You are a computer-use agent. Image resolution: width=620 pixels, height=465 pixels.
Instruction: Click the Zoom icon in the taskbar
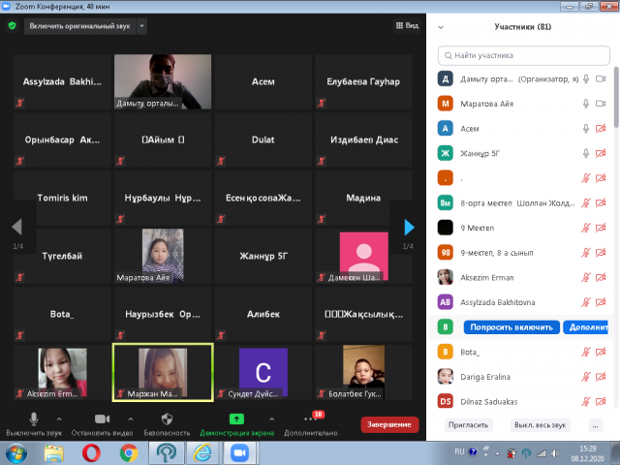[239, 452]
